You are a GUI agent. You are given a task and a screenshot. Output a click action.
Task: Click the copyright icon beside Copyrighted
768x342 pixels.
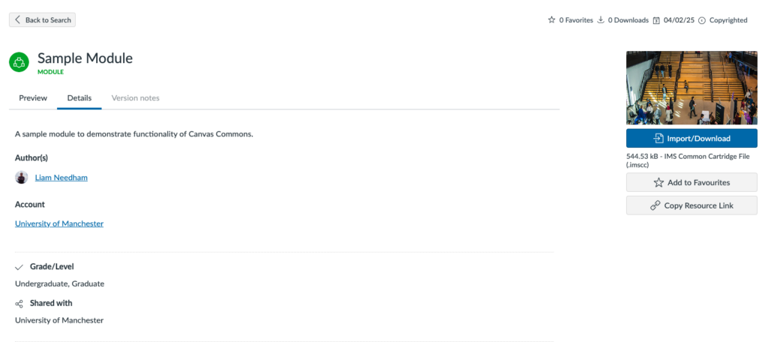(702, 20)
